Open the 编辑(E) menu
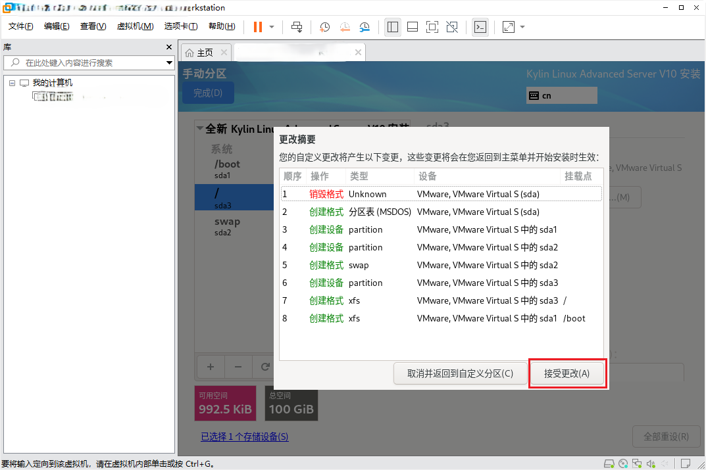Screen dimensions: 706x470 (57, 26)
